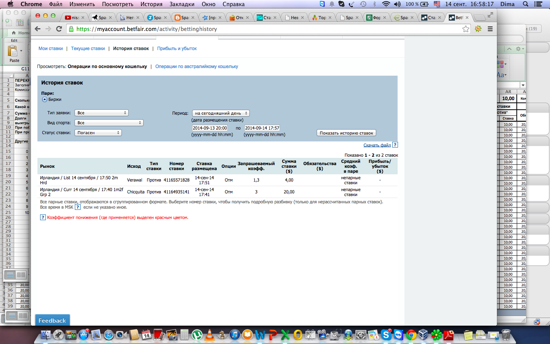
Task: Click the Wi-Fi status icon
Action: point(386,4)
